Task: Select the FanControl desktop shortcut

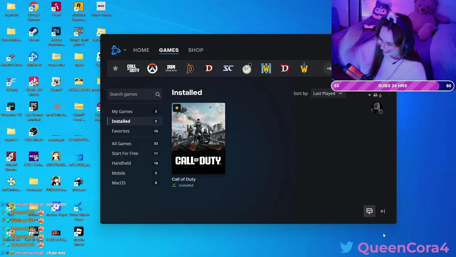Action: 11,185
